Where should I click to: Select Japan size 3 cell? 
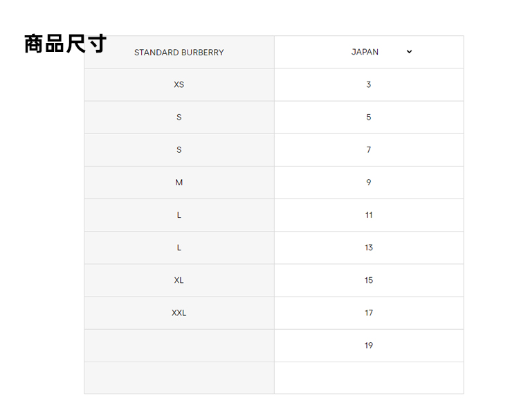coord(369,84)
